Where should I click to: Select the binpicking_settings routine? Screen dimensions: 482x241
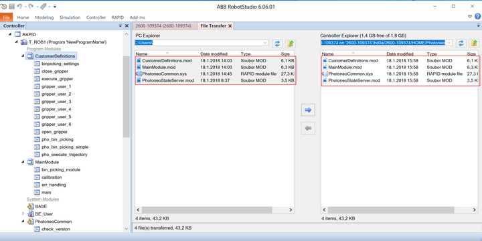tap(60, 64)
